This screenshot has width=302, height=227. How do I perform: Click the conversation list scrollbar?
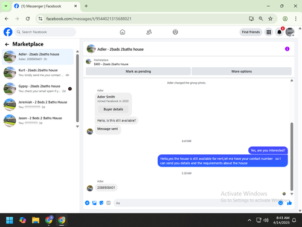click(x=77, y=88)
